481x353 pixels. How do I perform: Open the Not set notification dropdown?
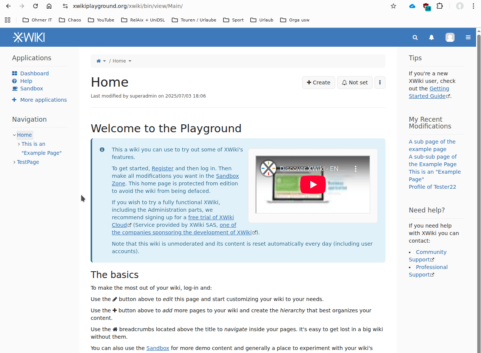355,83
